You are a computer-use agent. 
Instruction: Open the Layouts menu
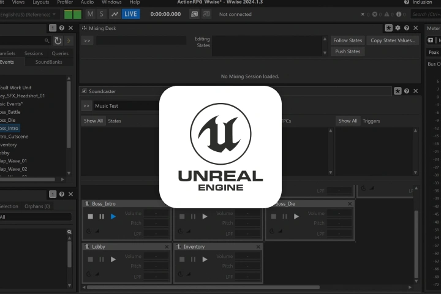[41, 2]
